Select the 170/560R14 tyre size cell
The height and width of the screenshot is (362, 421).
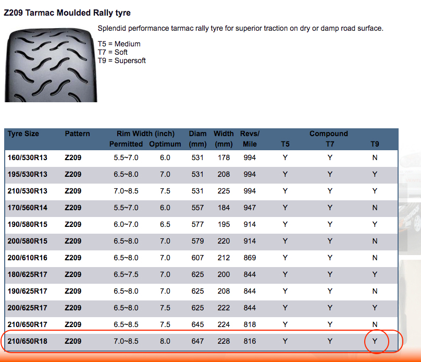point(27,208)
